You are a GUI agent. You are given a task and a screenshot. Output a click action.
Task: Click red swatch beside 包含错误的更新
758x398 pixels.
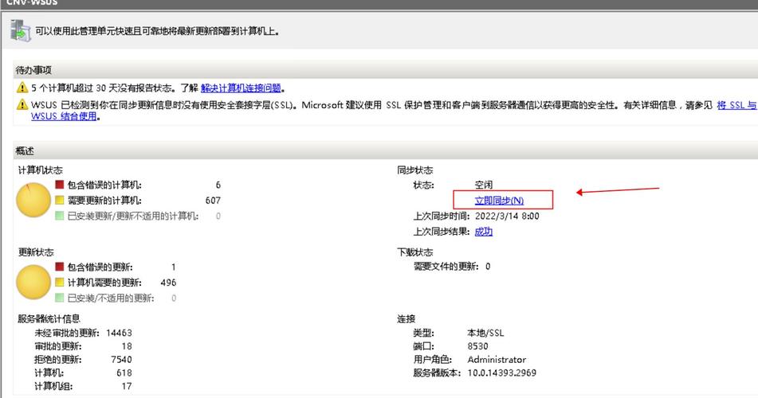tap(60, 267)
